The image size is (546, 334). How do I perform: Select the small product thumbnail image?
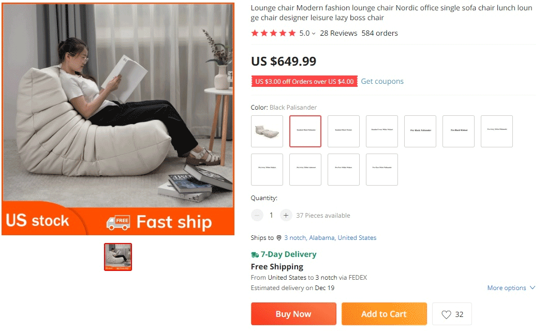click(x=118, y=257)
